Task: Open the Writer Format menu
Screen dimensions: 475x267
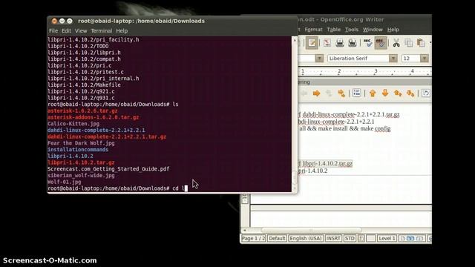Action: 313,30
